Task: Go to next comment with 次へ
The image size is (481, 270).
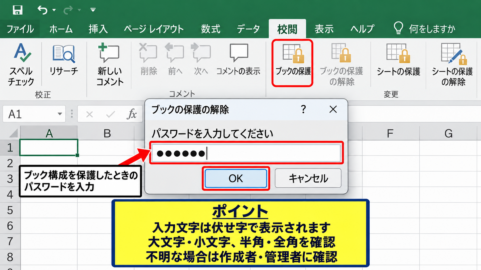Action: (201, 59)
